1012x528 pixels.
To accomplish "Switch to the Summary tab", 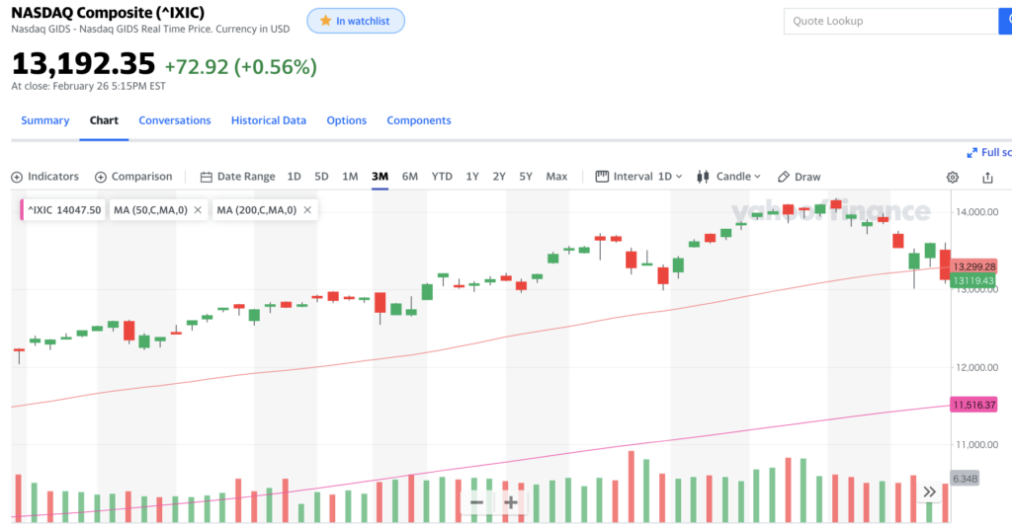I will [45, 120].
